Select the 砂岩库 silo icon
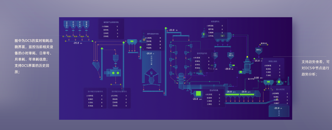 click(x=80, y=25)
